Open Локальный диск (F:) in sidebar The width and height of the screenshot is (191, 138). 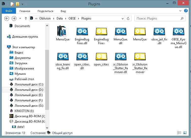coord(29,100)
